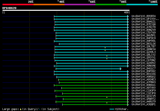
Task: Select the UniRef100_Q6NKS4 label
Action: click(143, 49)
